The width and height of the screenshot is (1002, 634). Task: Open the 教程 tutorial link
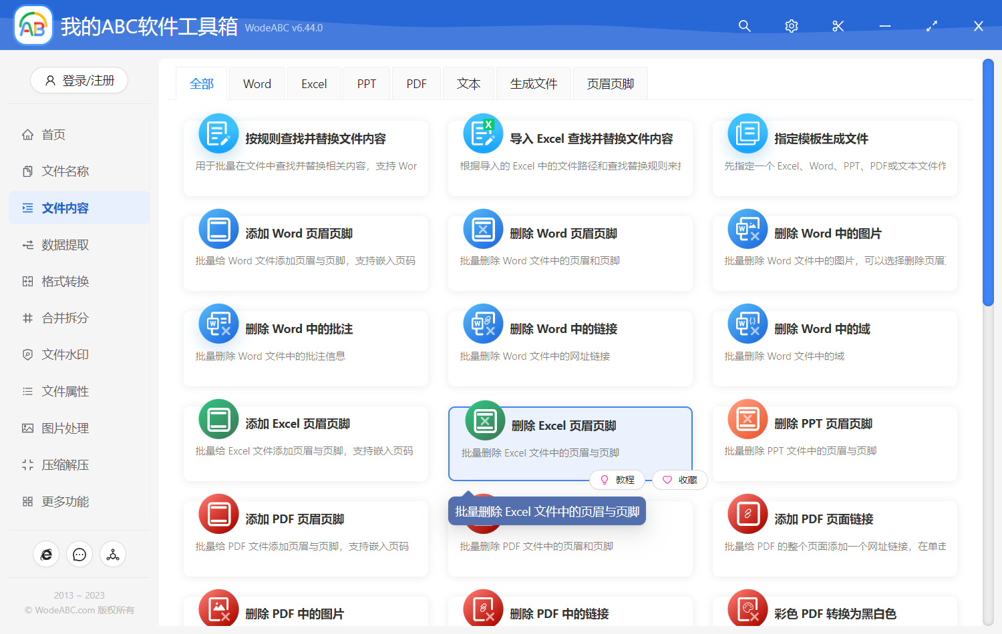pos(618,480)
